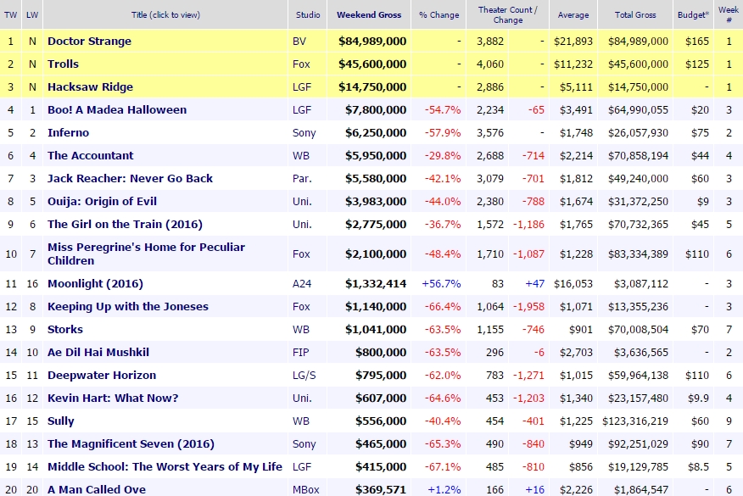Click Hacksaw Ridge average $5,111
The height and width of the screenshot is (496, 743).
click(576, 87)
